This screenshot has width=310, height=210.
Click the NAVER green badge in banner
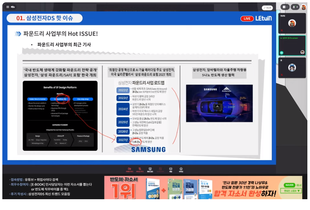click(x=290, y=185)
